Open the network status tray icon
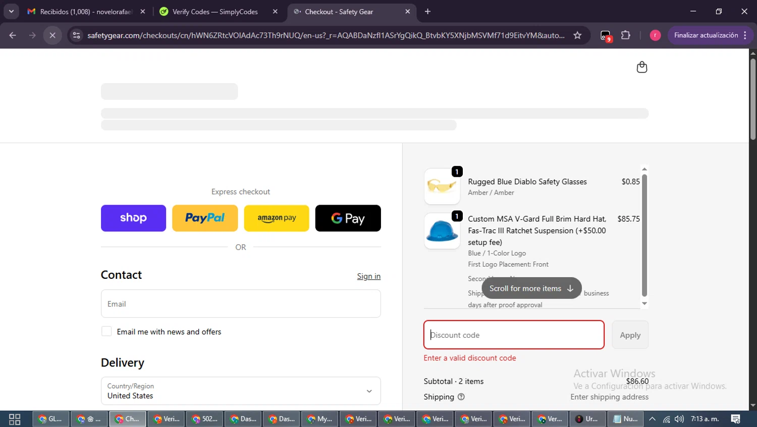Screen dimensions: 757x427 (667, 419)
